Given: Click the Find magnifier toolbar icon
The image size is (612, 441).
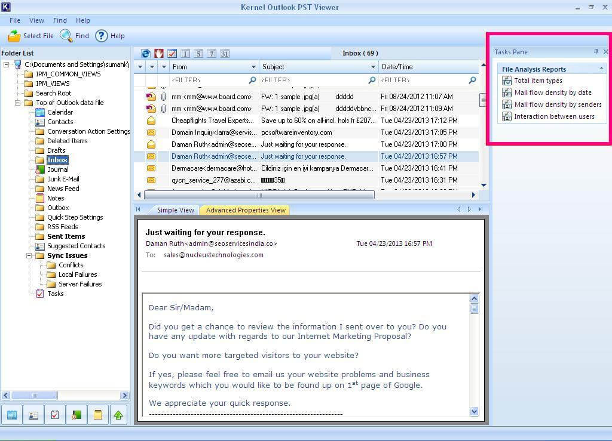Looking at the screenshot, I should [66, 36].
